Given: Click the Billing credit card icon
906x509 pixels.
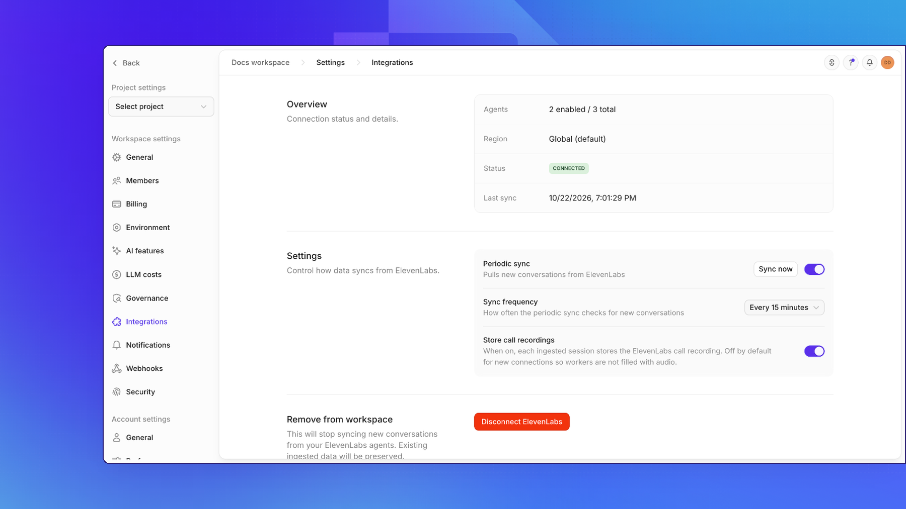Looking at the screenshot, I should [x=117, y=204].
